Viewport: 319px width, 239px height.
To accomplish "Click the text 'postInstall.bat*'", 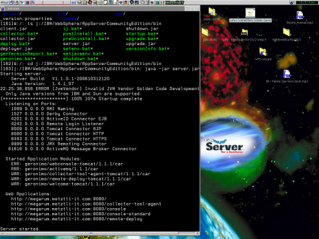I will tap(84, 33).
